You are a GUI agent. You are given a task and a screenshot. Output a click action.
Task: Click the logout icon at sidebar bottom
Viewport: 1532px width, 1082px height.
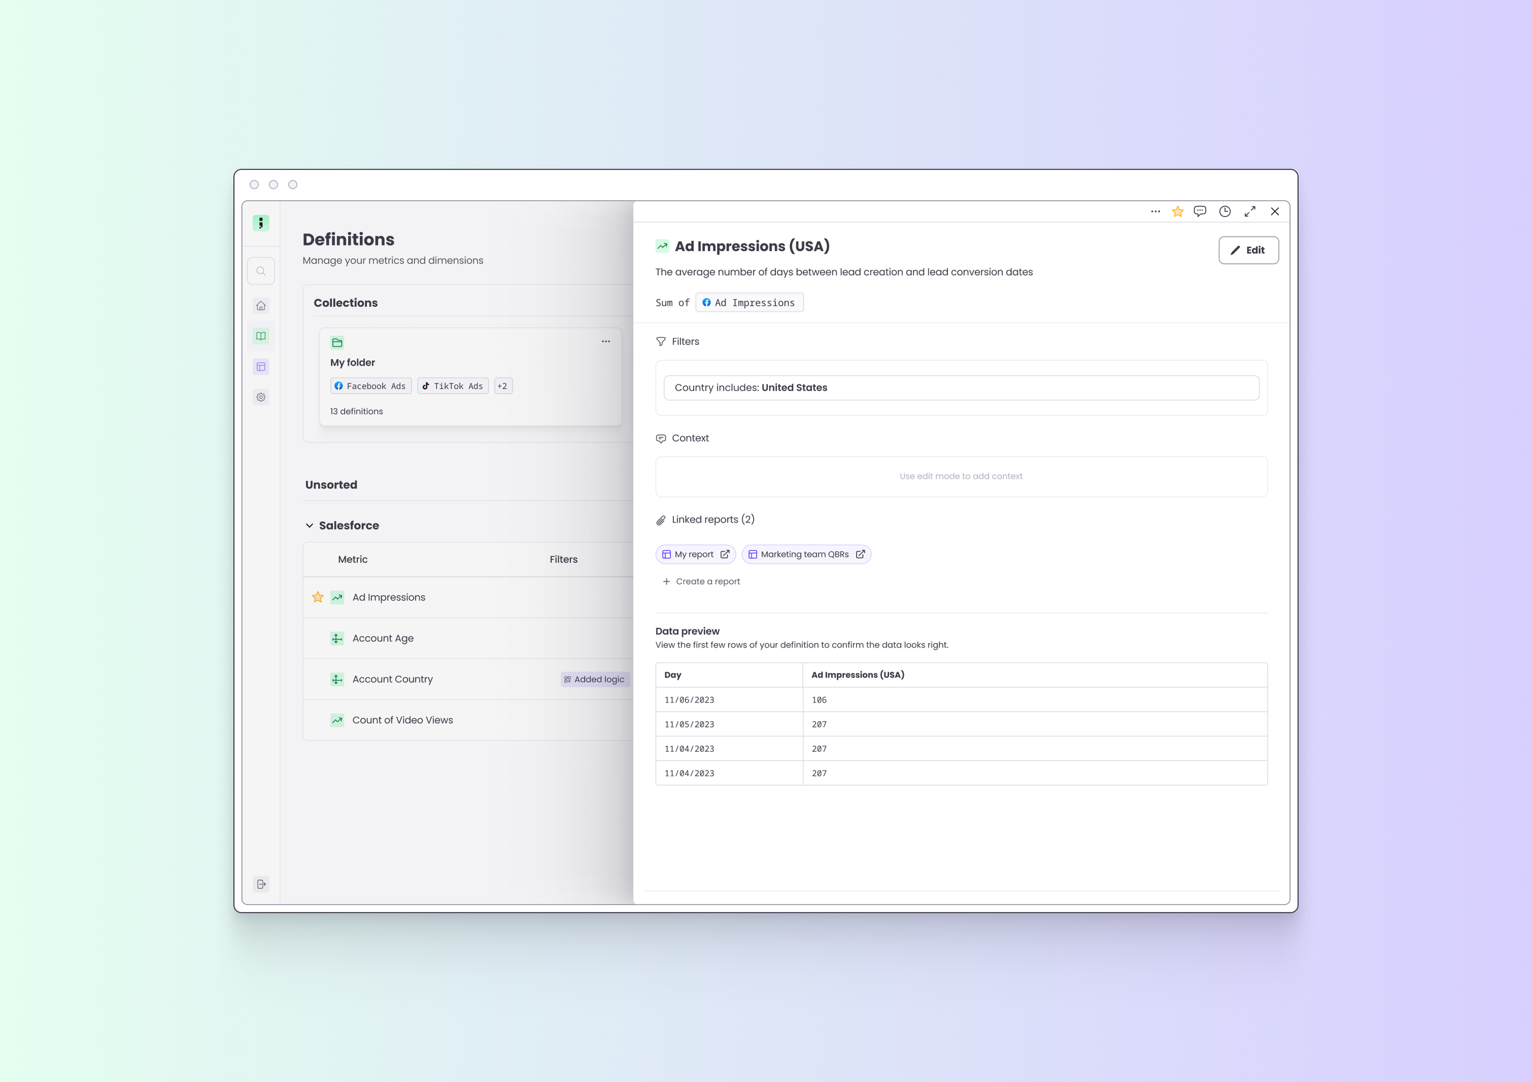tap(261, 884)
